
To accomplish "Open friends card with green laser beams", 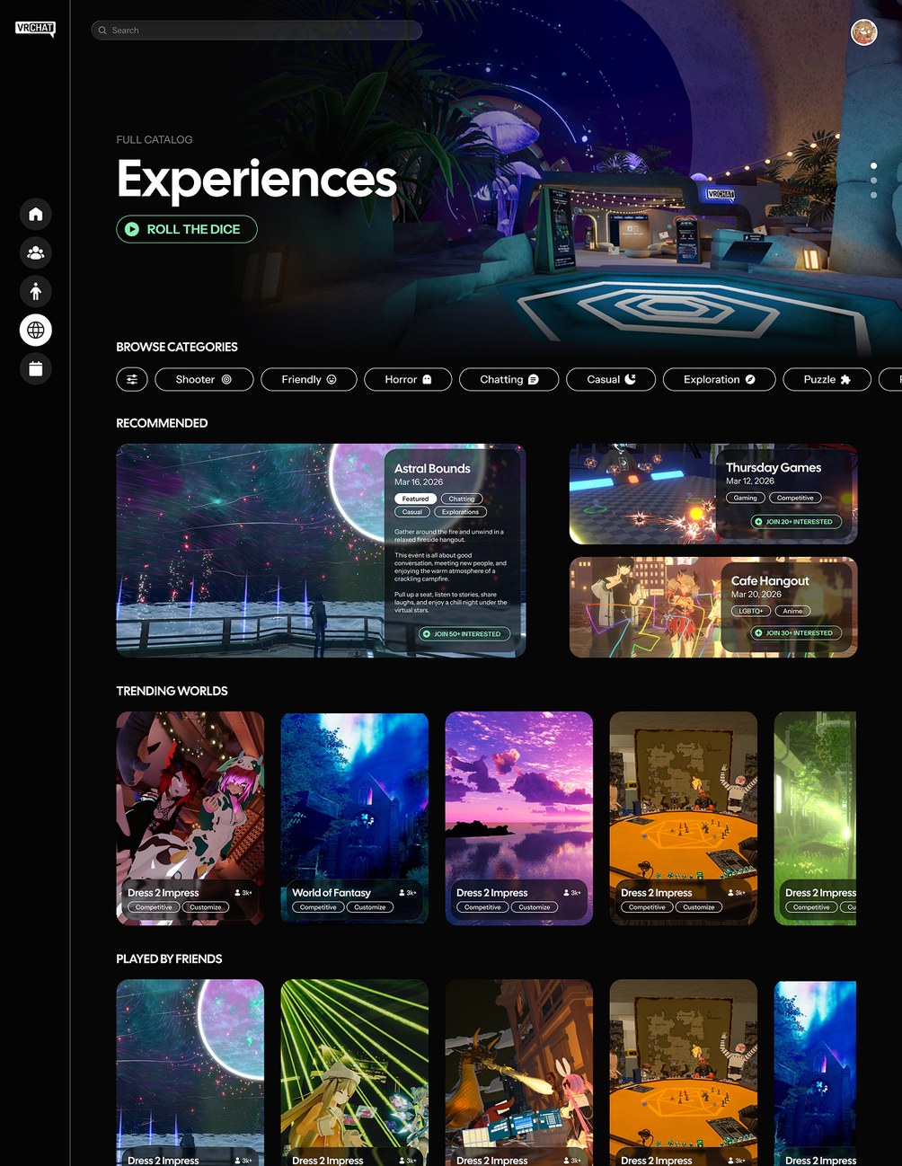I will (x=355, y=1073).
